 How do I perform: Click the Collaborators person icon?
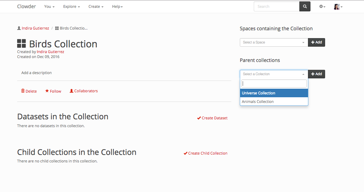point(71,91)
